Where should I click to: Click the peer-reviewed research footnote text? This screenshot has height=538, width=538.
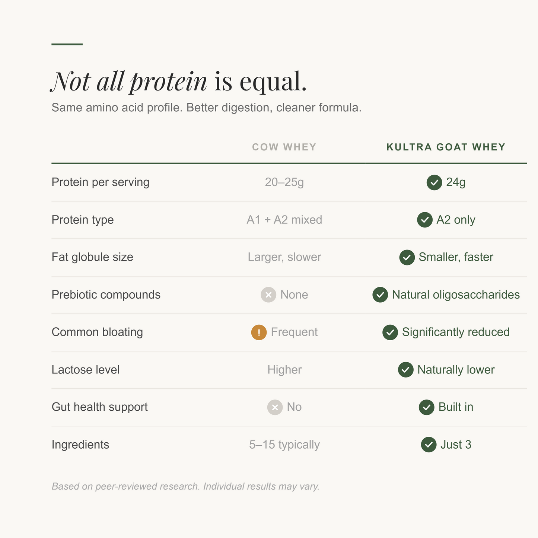click(x=185, y=487)
